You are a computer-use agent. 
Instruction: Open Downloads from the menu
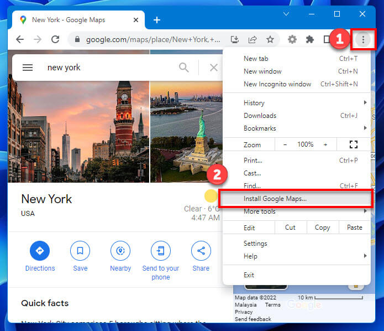tap(297, 115)
